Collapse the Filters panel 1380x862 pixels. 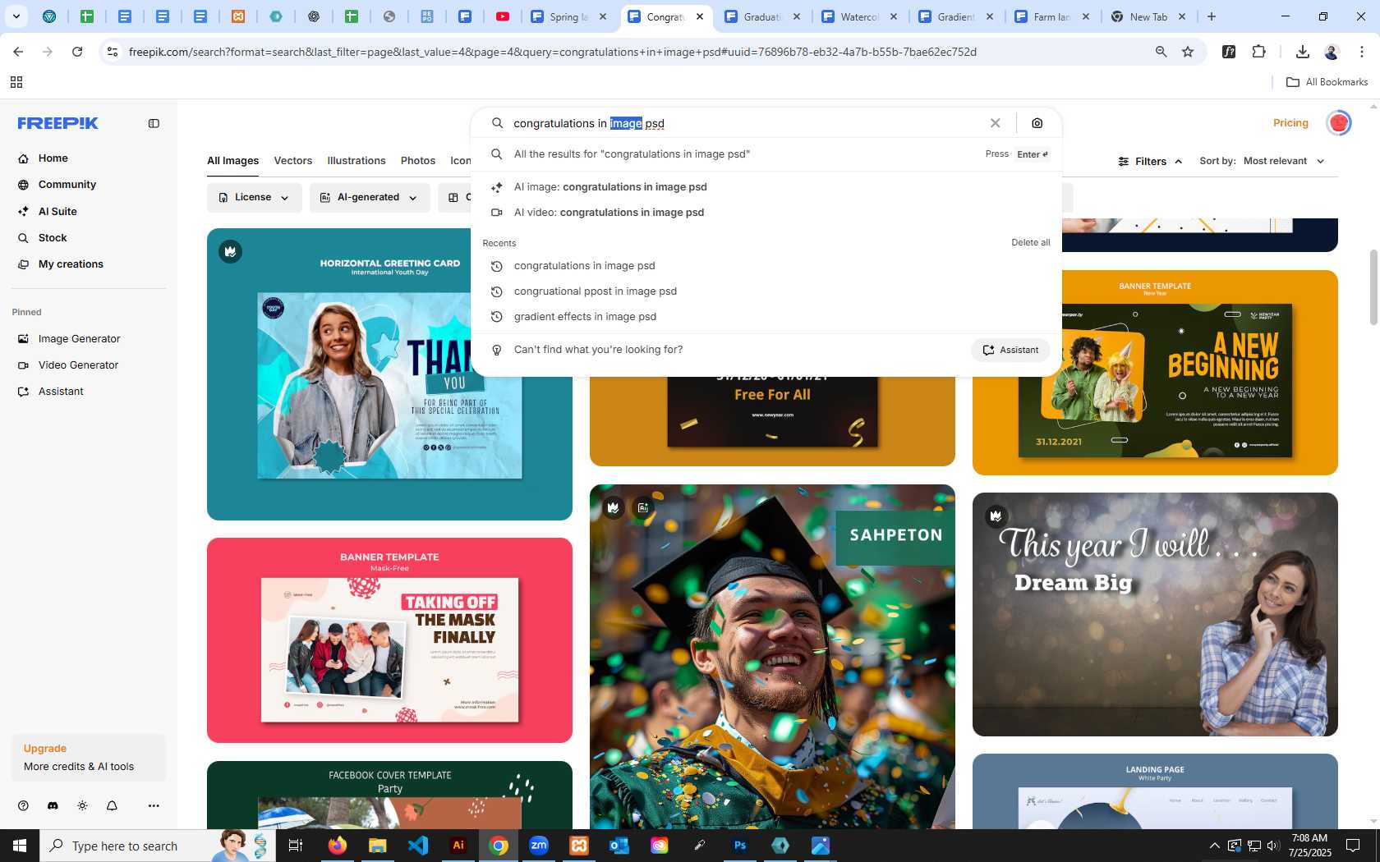click(1150, 162)
